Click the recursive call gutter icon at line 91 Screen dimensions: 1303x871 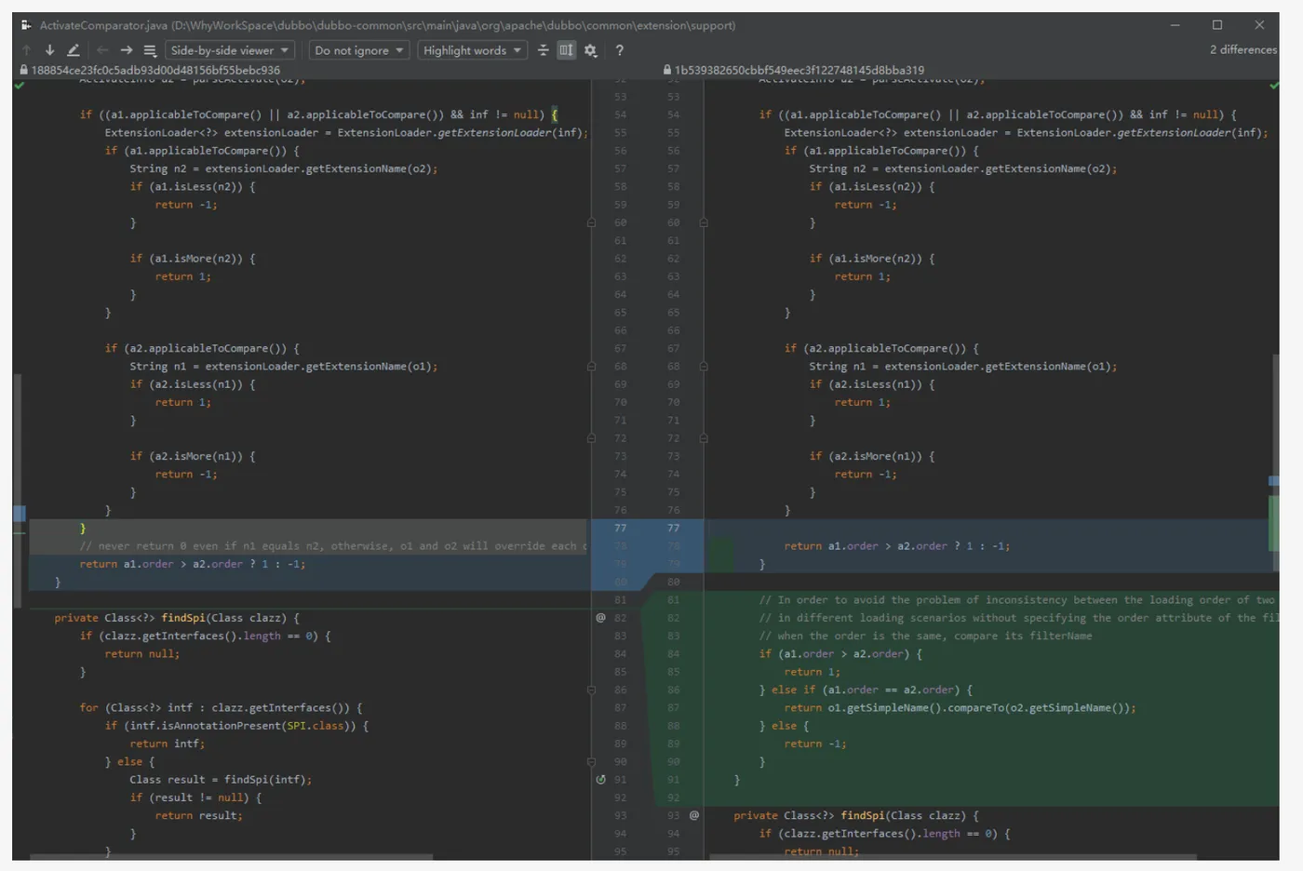(600, 780)
